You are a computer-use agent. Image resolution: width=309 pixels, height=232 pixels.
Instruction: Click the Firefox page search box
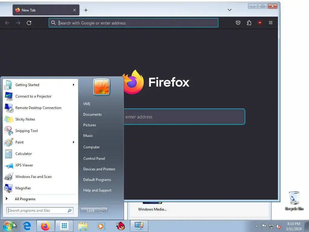coord(184,117)
